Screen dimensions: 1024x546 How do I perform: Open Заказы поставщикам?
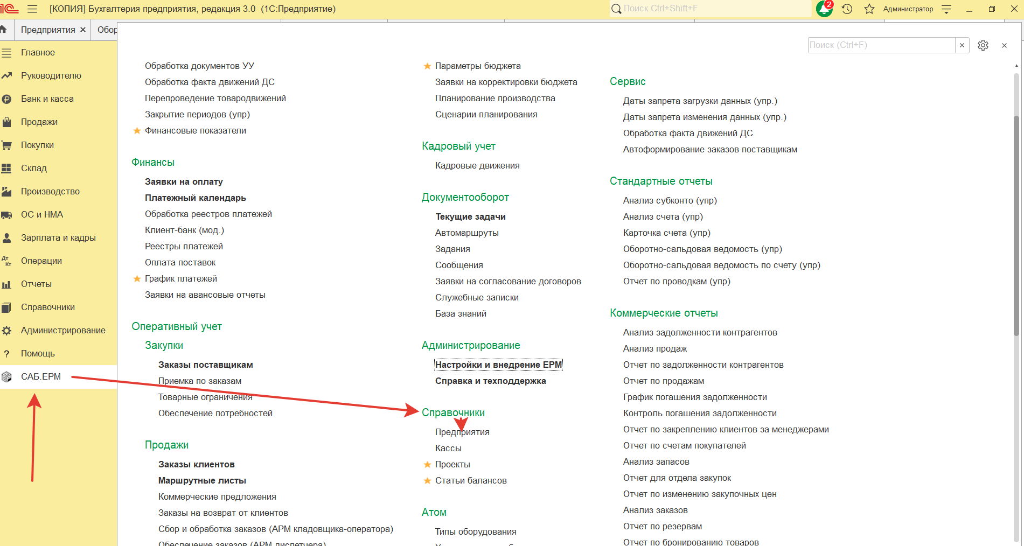click(x=206, y=365)
